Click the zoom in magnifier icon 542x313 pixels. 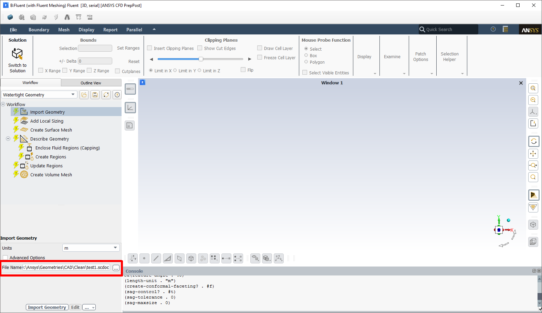coord(533,88)
